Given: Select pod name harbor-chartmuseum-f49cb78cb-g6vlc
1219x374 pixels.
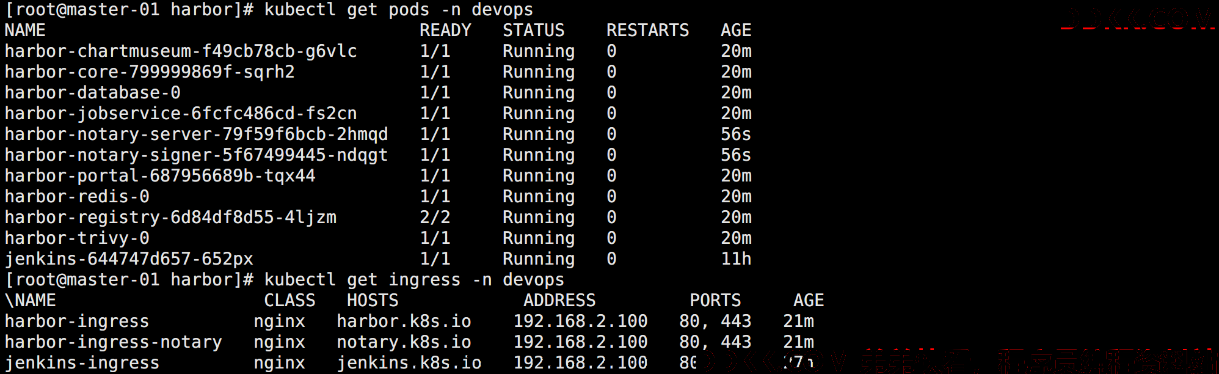Looking at the screenshot, I should pyautogui.click(x=181, y=51).
